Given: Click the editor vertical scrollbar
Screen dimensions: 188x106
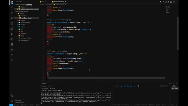Looking at the screenshot, I should point(178,33).
